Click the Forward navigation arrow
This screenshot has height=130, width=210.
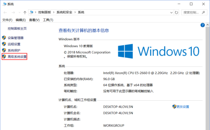(13, 13)
